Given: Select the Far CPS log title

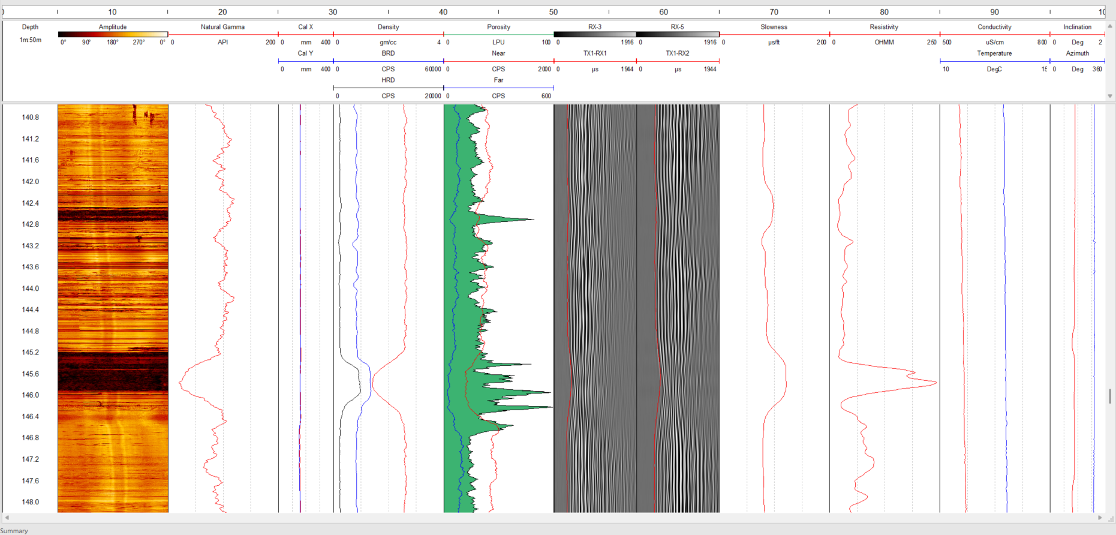Looking at the screenshot, I should click(498, 80).
